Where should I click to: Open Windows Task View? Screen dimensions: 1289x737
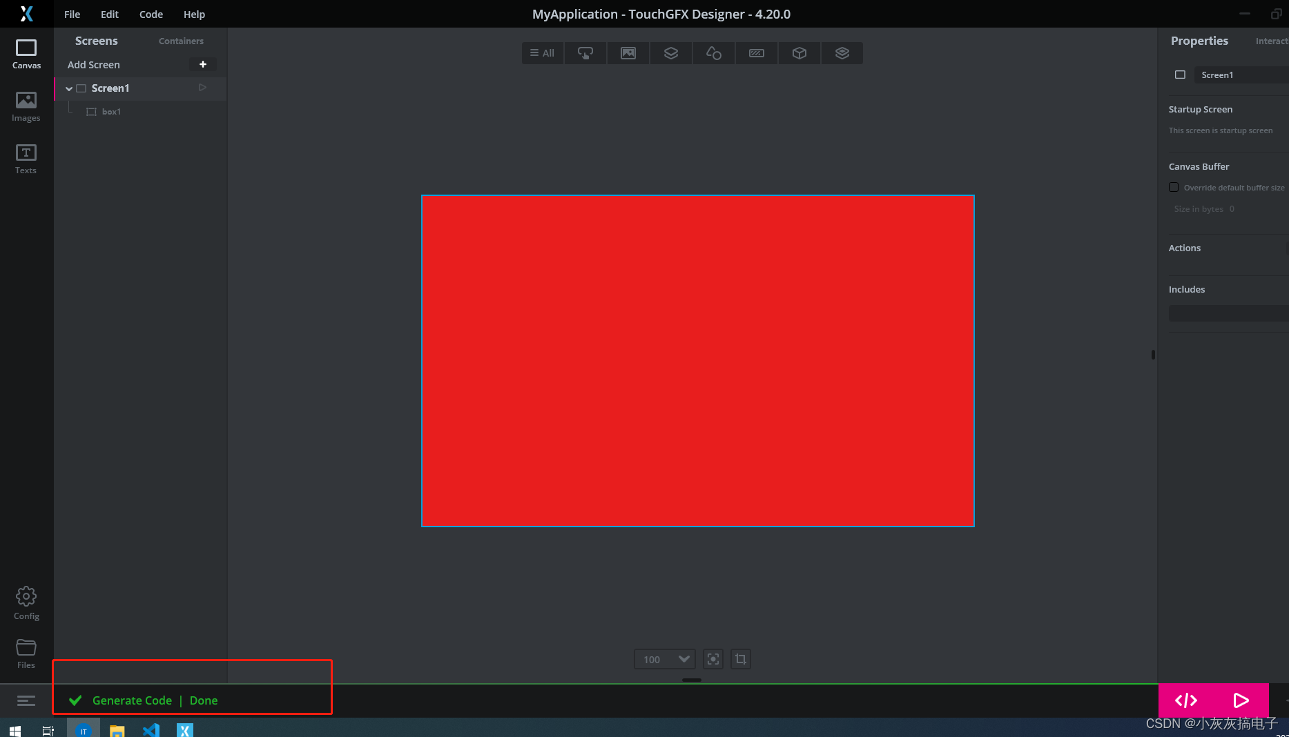point(48,730)
